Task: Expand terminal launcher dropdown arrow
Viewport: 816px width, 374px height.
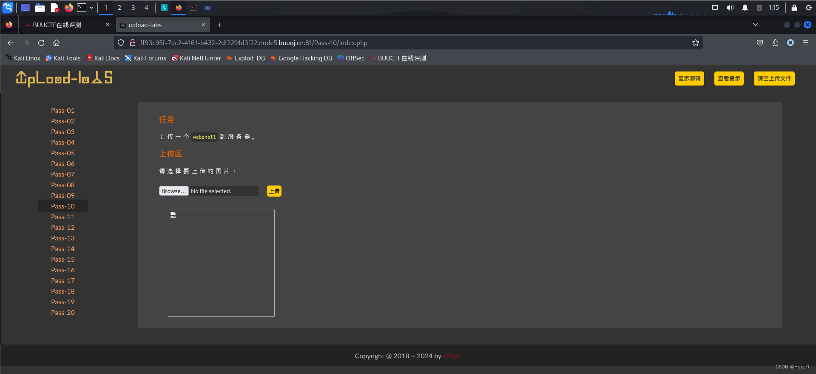Action: [91, 8]
